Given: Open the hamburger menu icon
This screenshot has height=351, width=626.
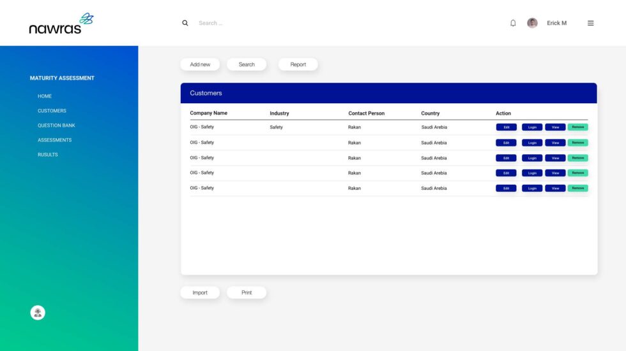Looking at the screenshot, I should point(590,23).
